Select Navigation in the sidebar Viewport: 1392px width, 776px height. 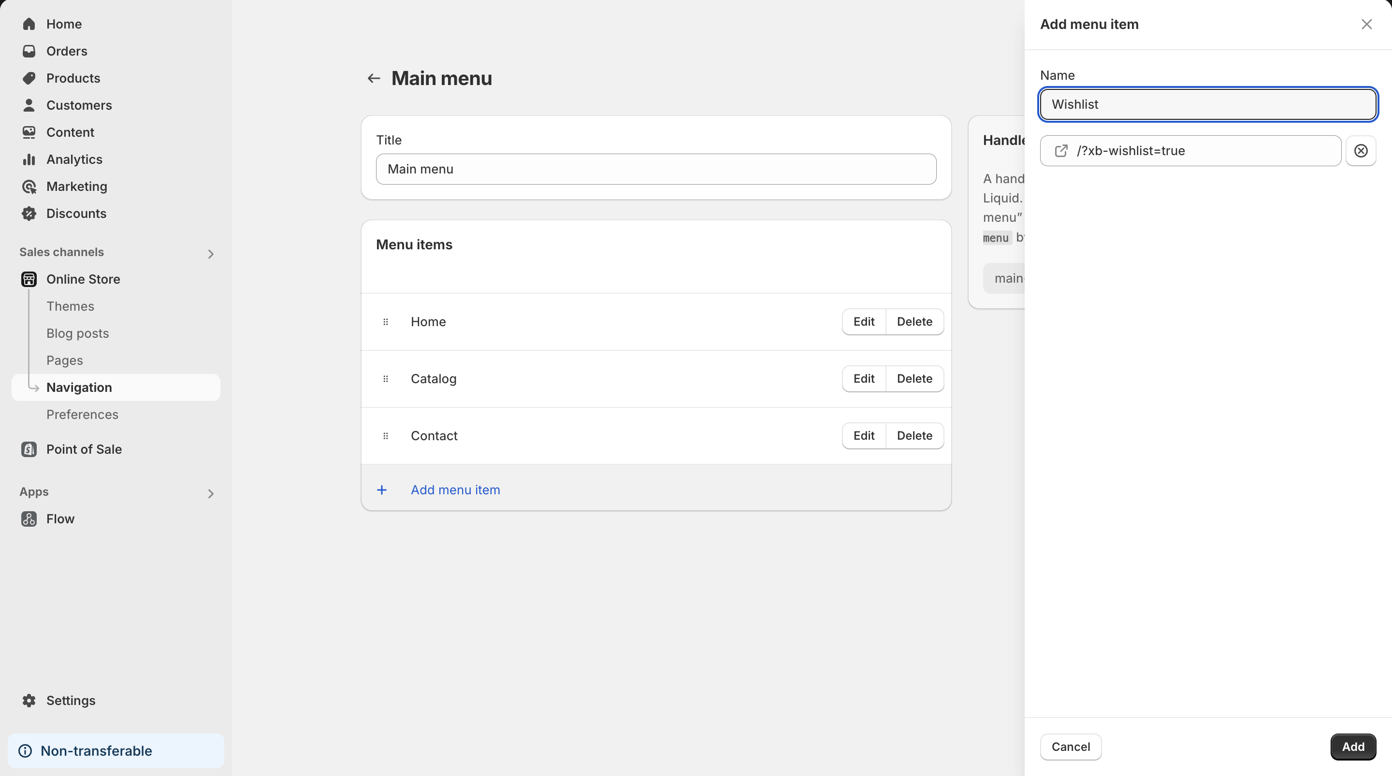click(x=116, y=388)
